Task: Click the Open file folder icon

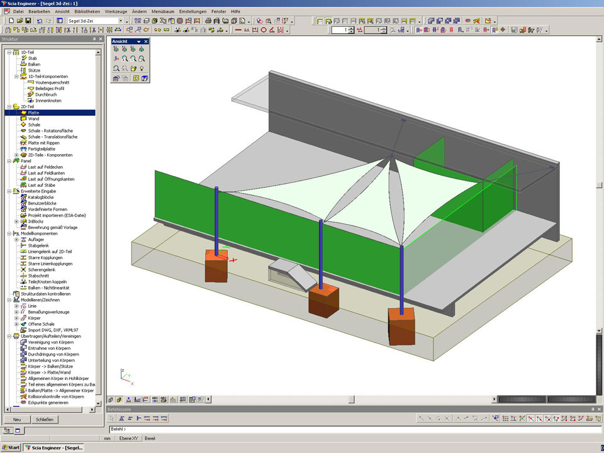Action: coord(20,21)
